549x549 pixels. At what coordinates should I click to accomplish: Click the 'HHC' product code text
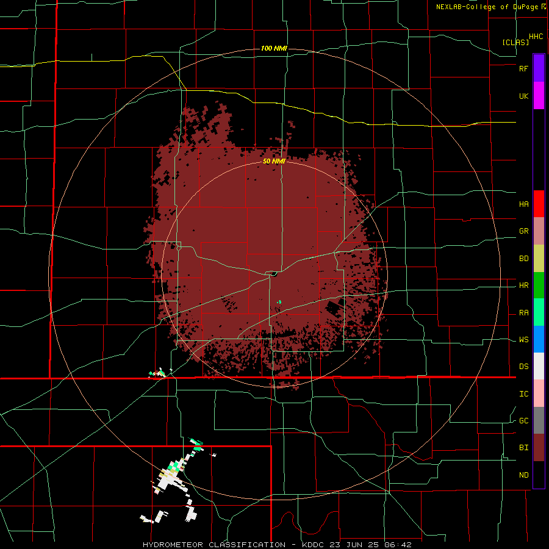tap(536, 37)
